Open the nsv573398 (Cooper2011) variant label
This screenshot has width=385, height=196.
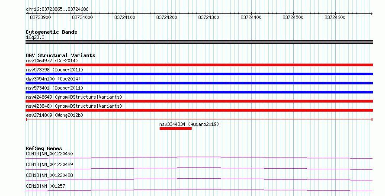55,70
